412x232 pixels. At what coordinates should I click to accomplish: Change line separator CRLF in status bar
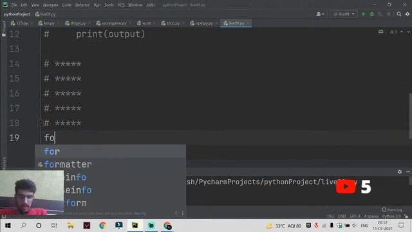342,217
